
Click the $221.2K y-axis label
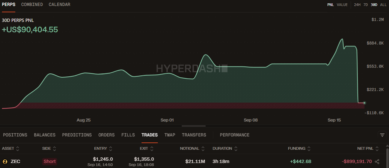[x=375, y=89]
